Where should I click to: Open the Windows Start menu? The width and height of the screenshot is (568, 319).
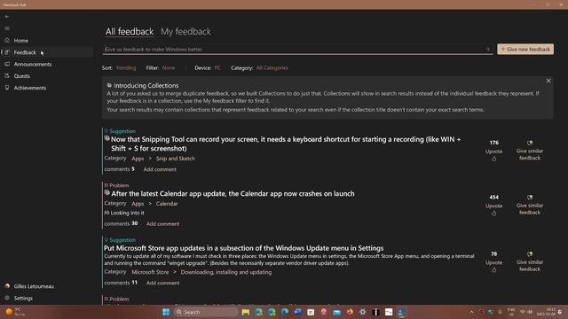point(166,312)
